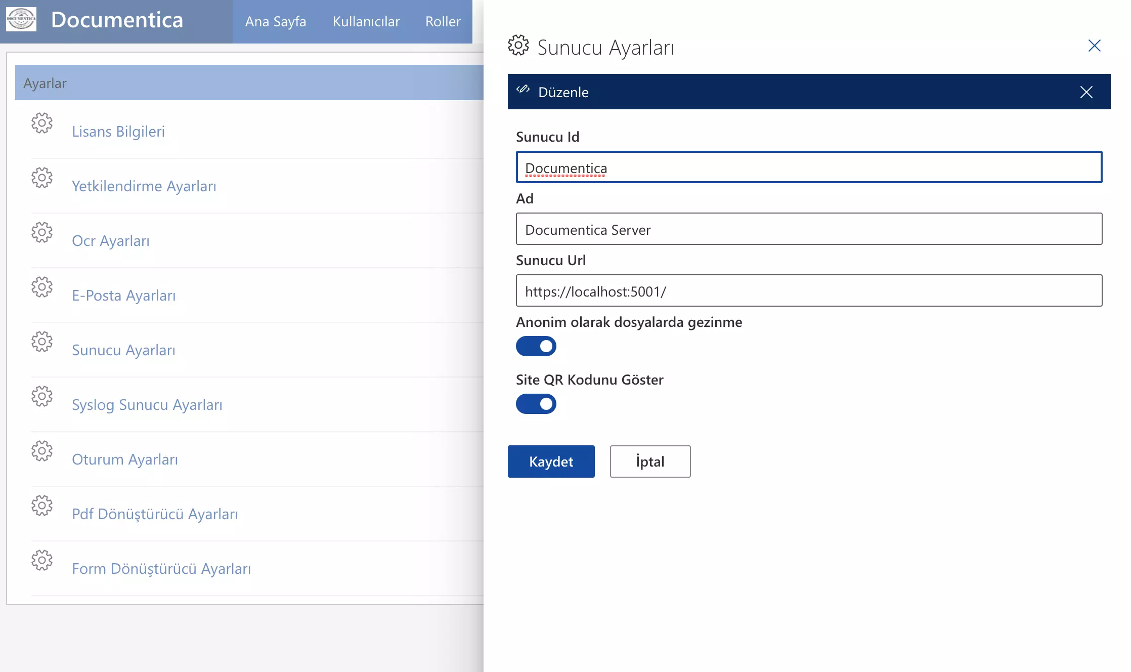Open Form Dönüştürücü Ayarları settings link

161,569
